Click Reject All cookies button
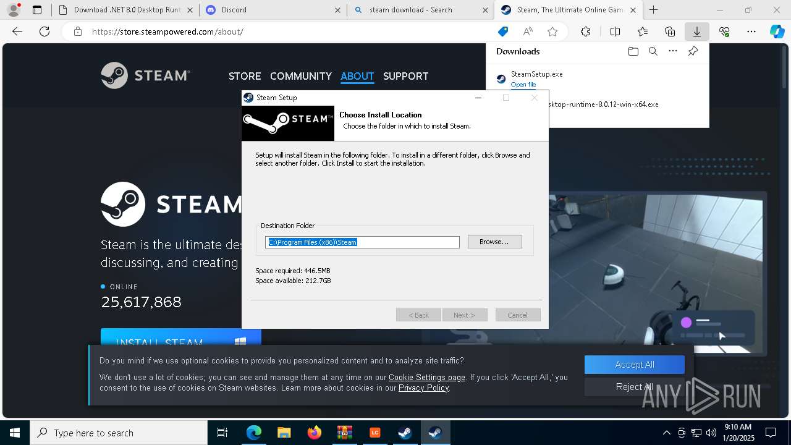The image size is (791, 445). 635,387
